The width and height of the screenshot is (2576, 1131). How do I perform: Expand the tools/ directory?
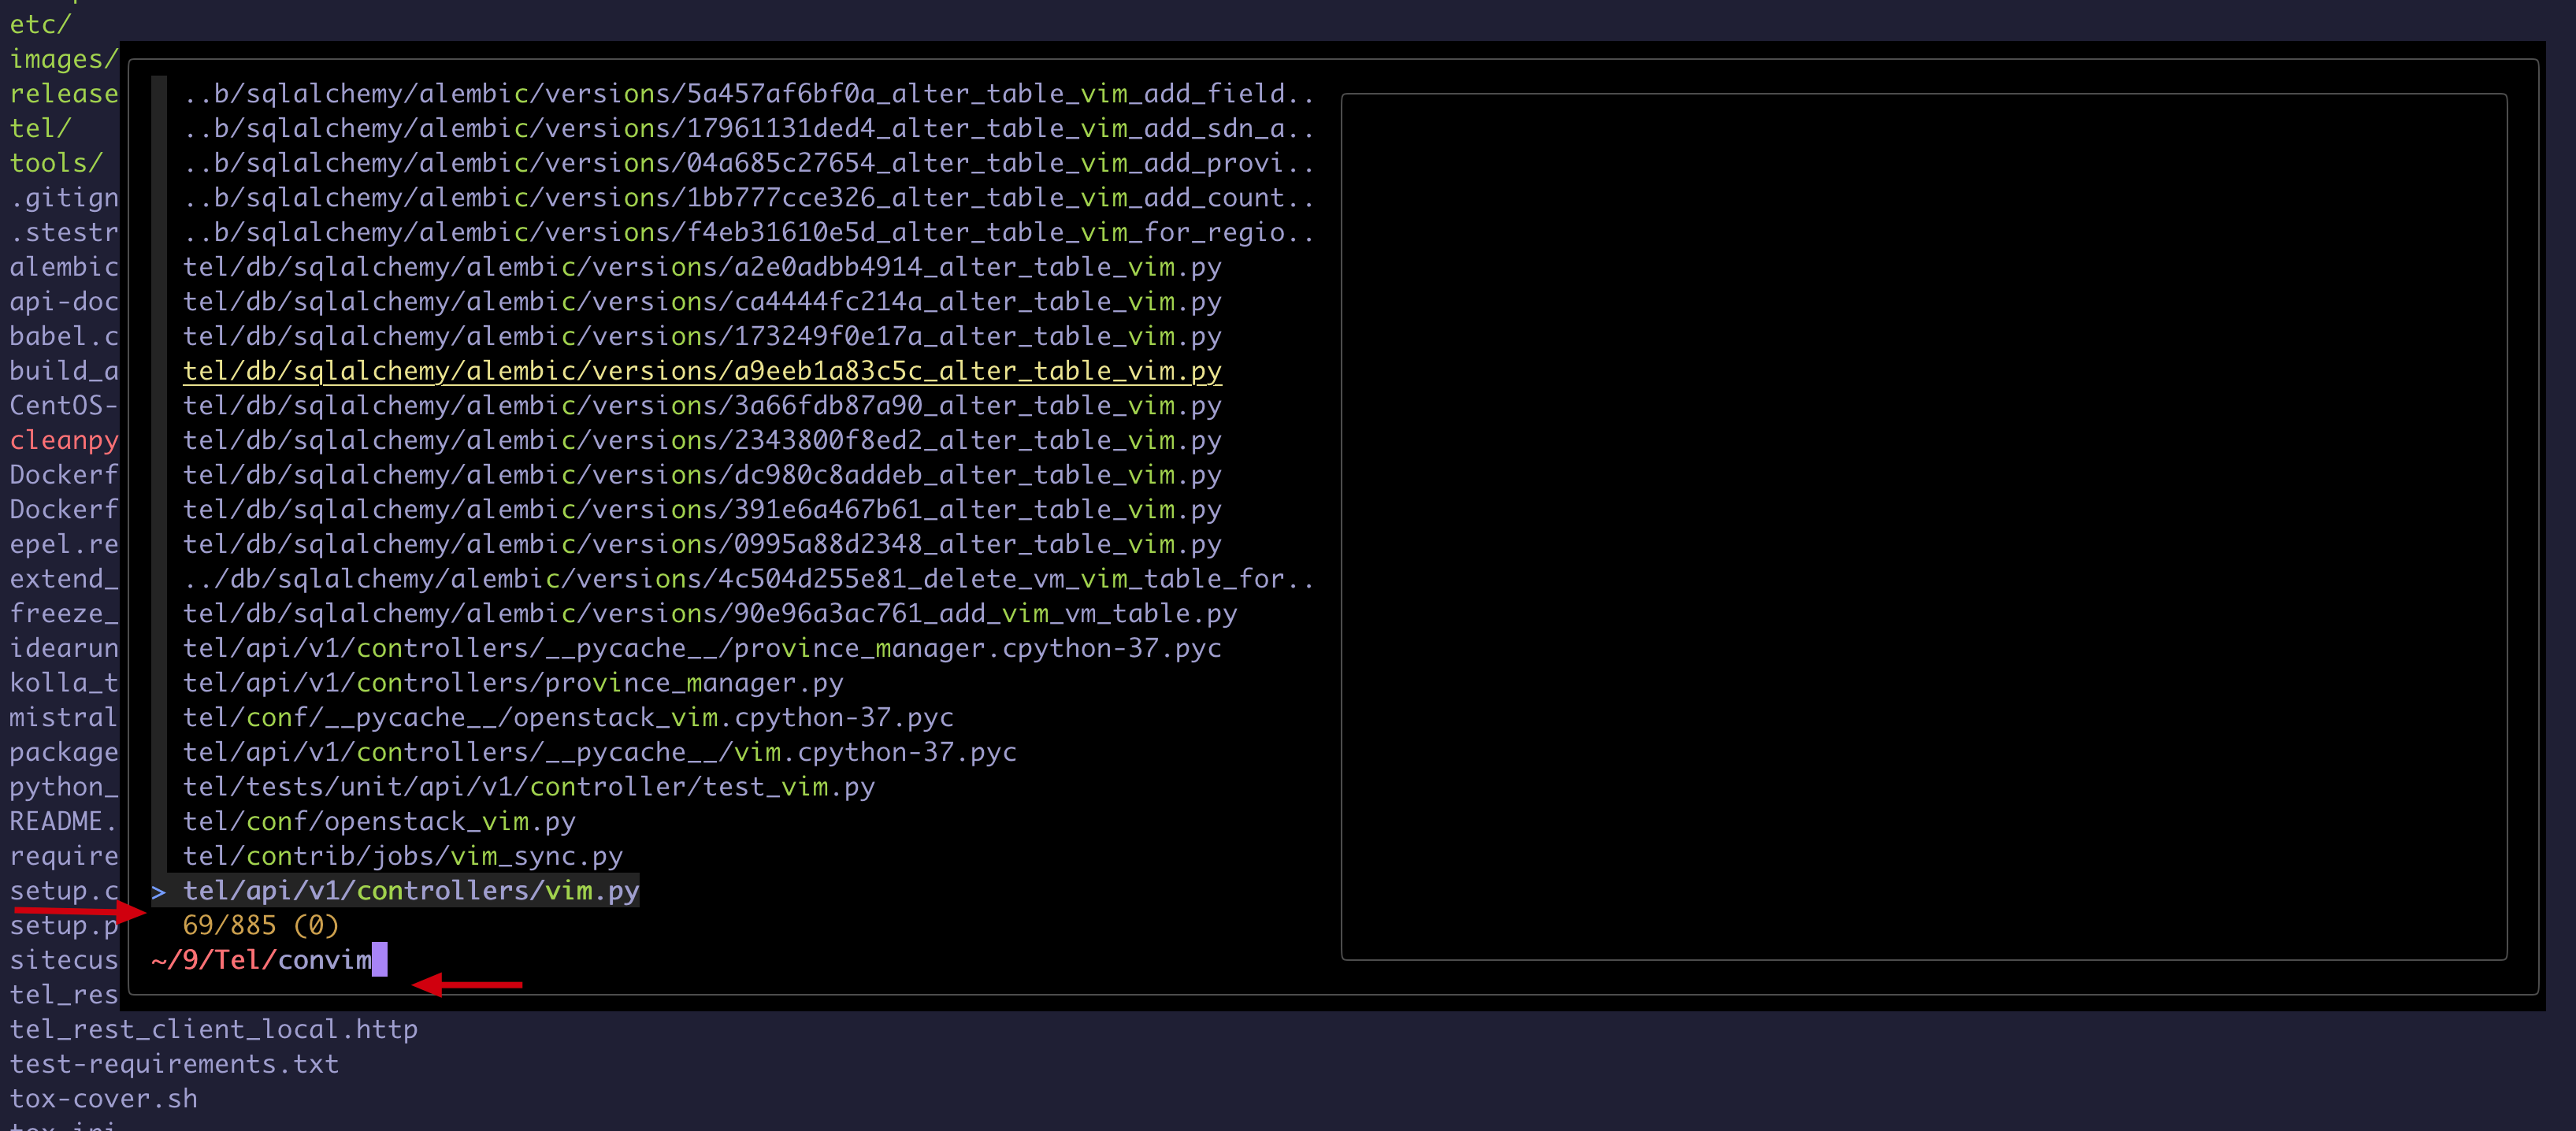click(x=56, y=162)
